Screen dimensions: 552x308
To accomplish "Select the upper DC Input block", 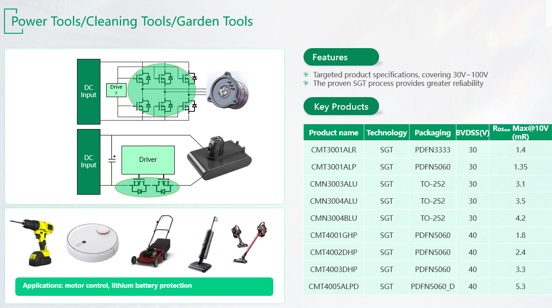I will [x=89, y=91].
